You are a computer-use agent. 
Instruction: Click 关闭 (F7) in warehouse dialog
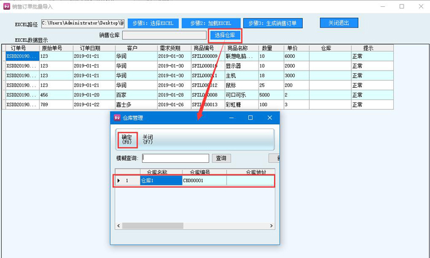tap(147, 139)
